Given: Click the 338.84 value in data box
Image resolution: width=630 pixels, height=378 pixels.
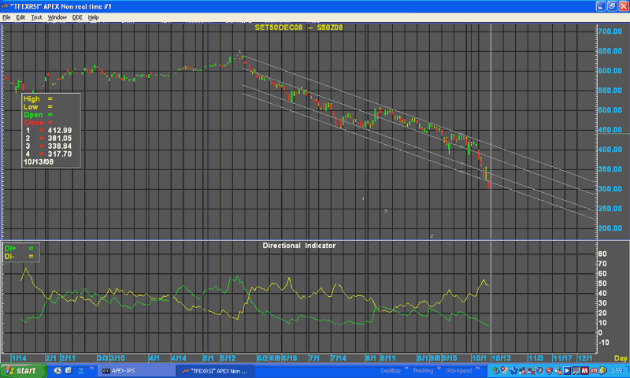Looking at the screenshot, I should pos(60,146).
